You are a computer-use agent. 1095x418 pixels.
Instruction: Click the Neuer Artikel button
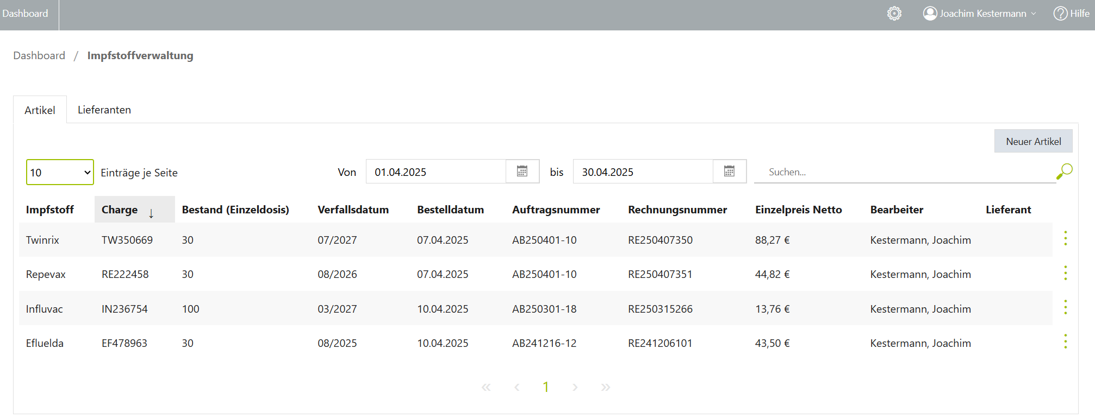coord(1033,141)
